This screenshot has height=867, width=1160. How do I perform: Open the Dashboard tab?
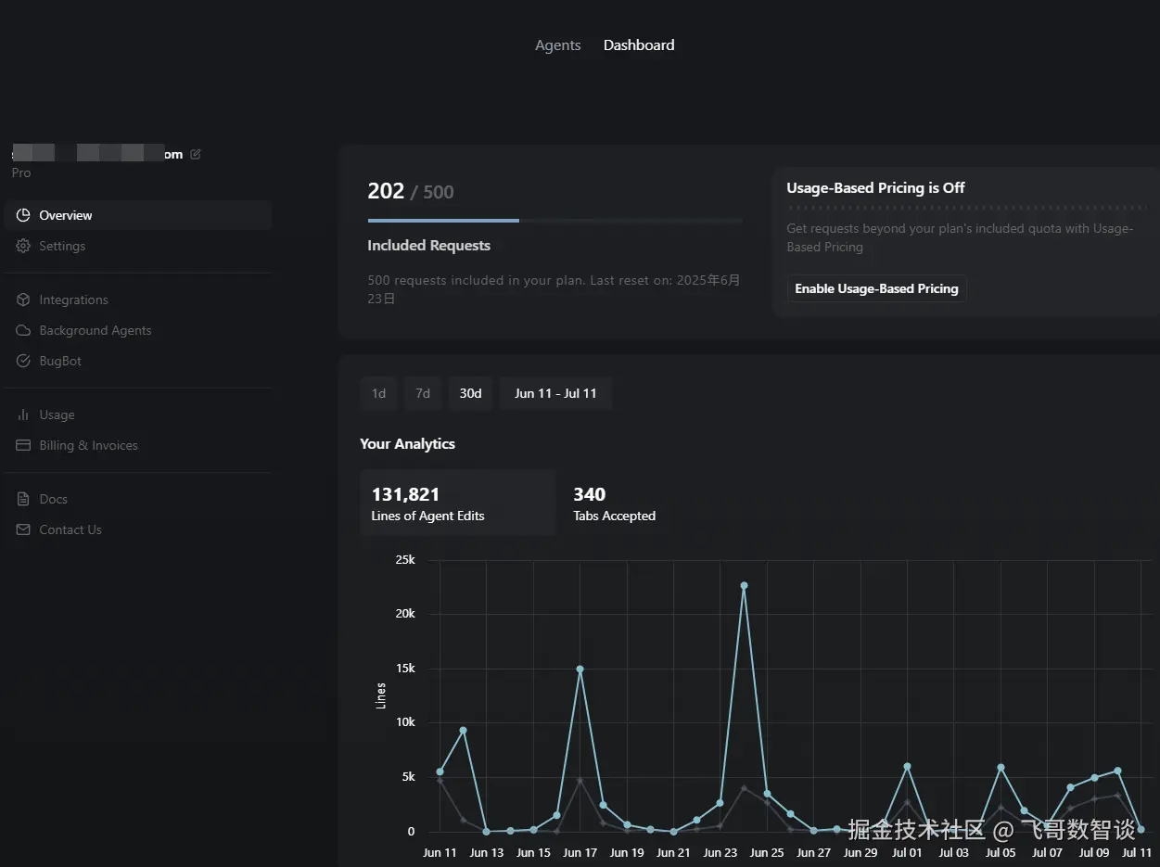tap(639, 45)
